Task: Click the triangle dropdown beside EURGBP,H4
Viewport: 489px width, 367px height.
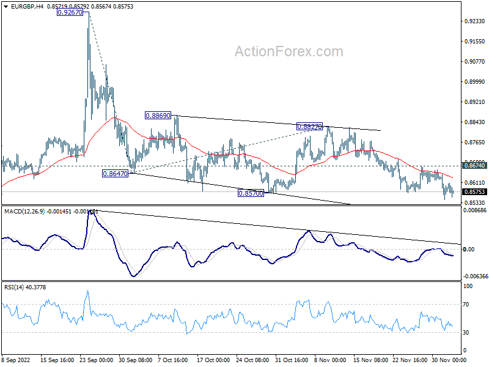Action: point(6,7)
